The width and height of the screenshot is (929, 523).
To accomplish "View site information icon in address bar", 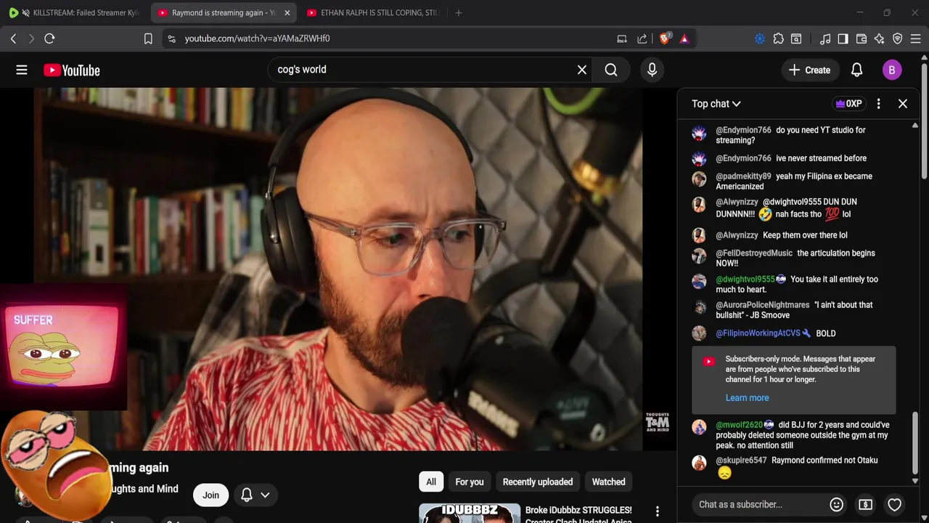I will pos(171,38).
